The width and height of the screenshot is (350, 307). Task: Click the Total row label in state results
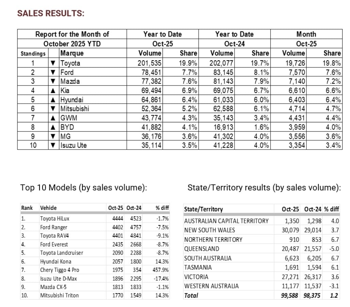click(191, 295)
